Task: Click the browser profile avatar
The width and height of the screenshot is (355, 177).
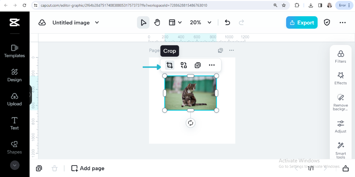Action: click(x=329, y=5)
